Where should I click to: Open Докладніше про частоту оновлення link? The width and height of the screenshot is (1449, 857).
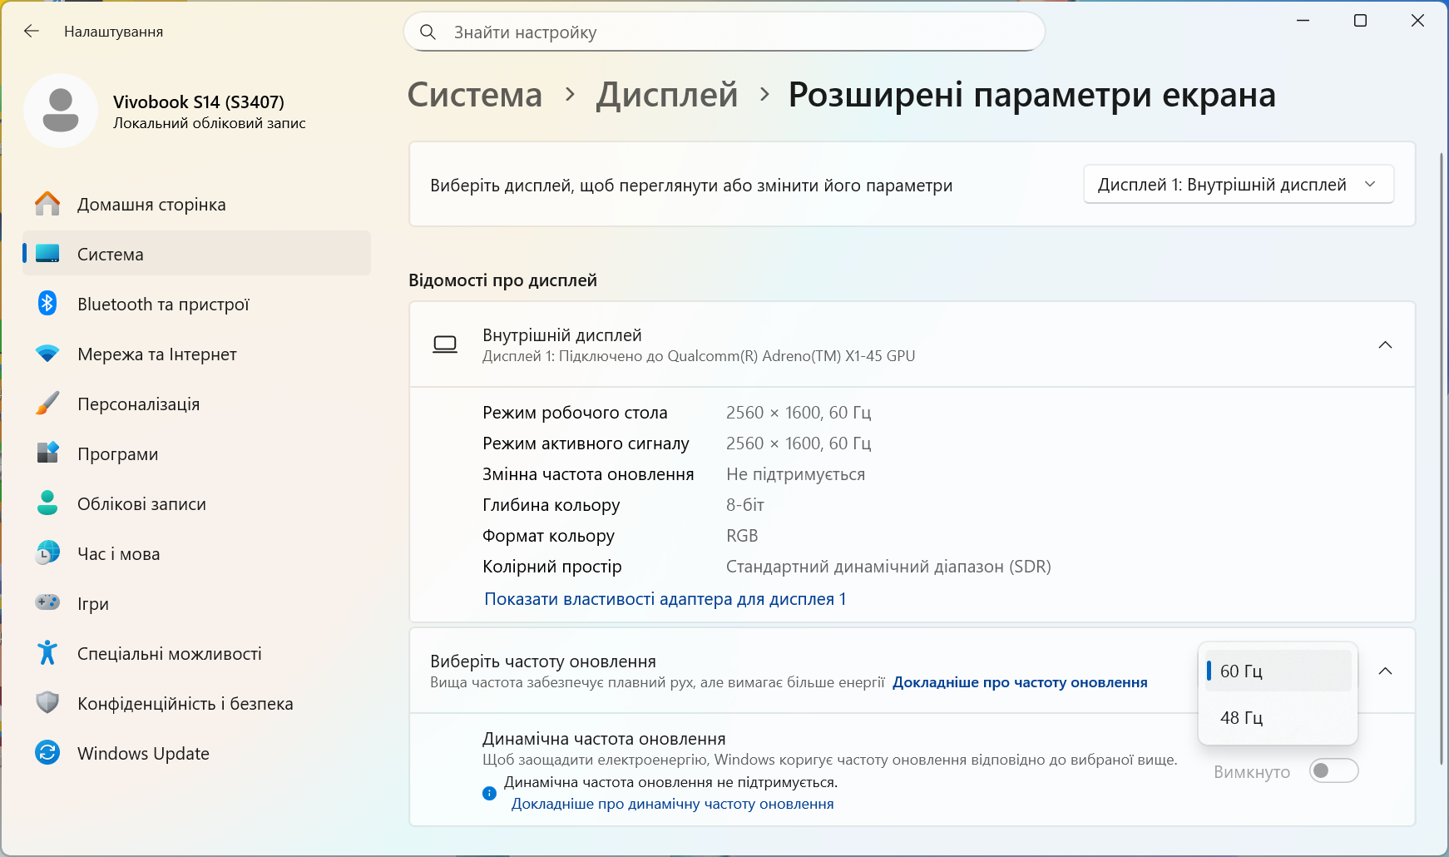tap(1020, 682)
